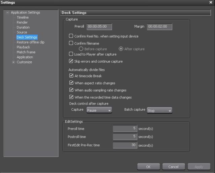The height and width of the screenshot is (173, 215).
Task: Uncheck When audio sampling rate changes
Action: [x=71, y=90]
